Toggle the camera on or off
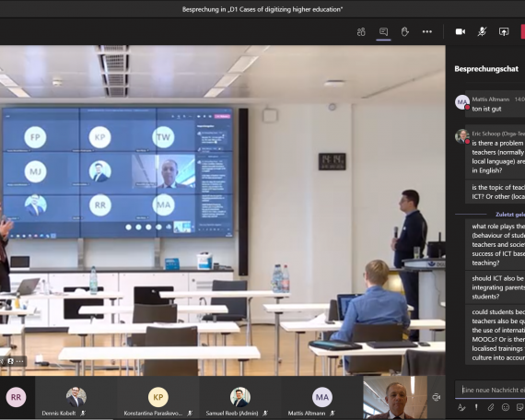 click(x=461, y=32)
